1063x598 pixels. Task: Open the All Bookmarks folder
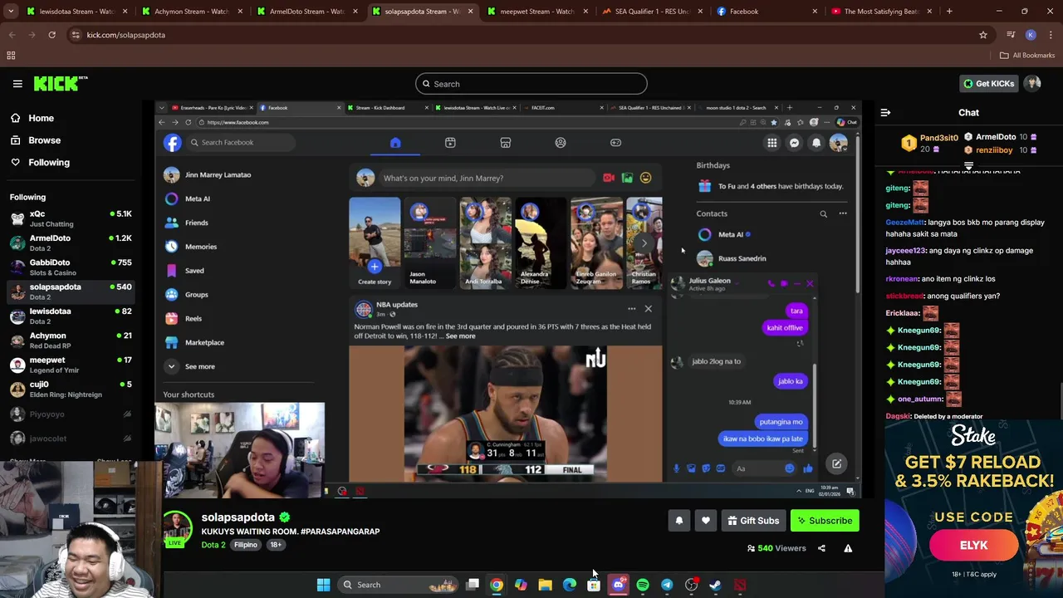point(1027,56)
